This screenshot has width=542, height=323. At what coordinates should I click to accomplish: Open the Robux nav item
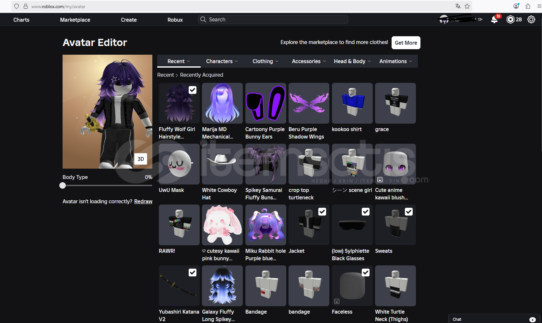tap(175, 20)
